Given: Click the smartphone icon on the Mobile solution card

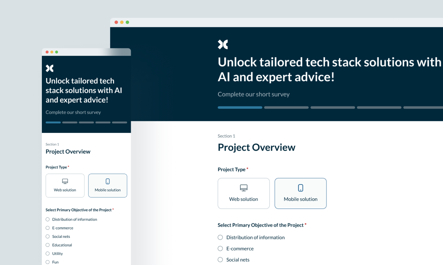Looking at the screenshot, I should tap(300, 188).
